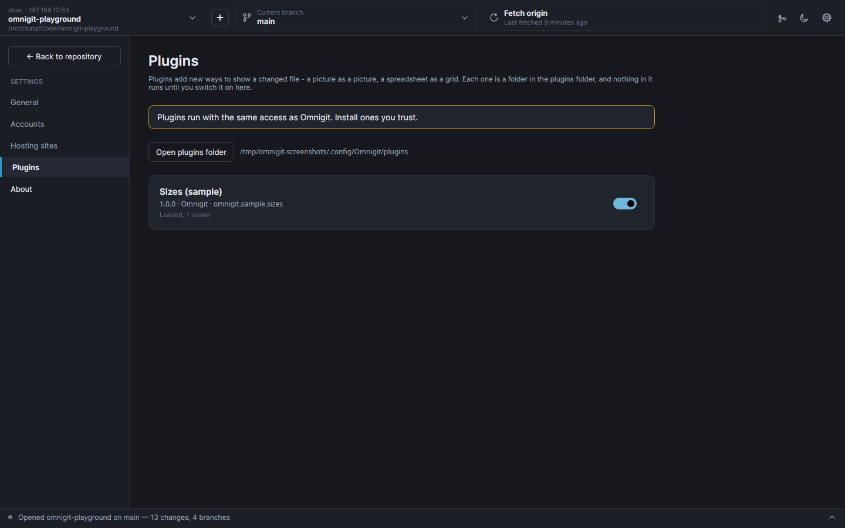
Task: Click the plus add-repository button
Action: pyautogui.click(x=220, y=18)
